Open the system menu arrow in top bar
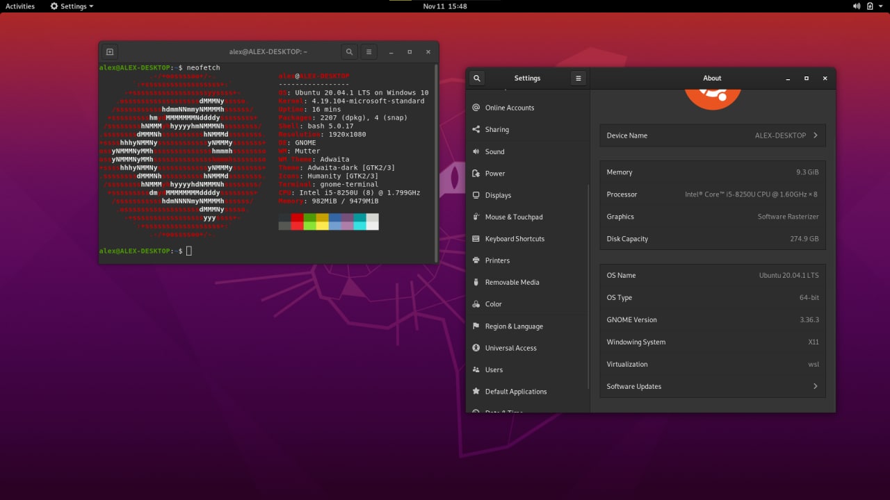Viewport: 890px width, 500px height. (882, 6)
